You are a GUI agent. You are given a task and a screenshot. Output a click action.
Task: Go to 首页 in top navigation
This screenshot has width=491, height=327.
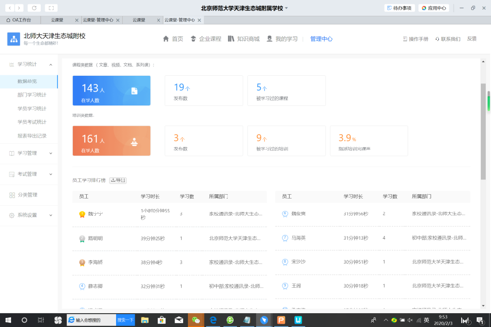pyautogui.click(x=173, y=39)
